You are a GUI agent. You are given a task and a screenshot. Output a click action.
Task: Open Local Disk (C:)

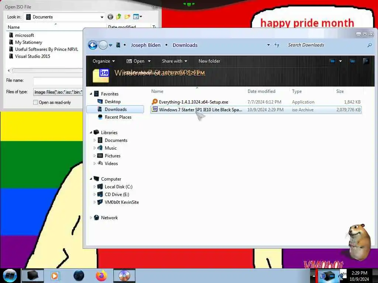click(x=118, y=186)
